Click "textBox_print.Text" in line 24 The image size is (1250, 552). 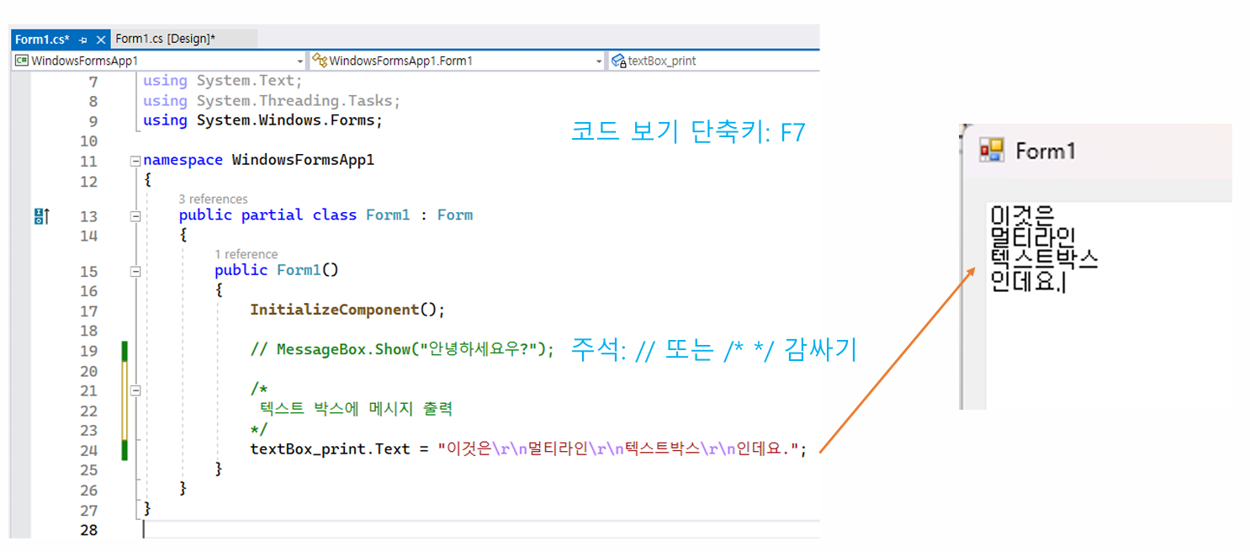coord(330,449)
